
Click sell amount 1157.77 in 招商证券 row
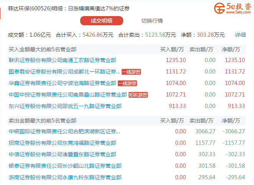pyautogui.click(x=205, y=143)
